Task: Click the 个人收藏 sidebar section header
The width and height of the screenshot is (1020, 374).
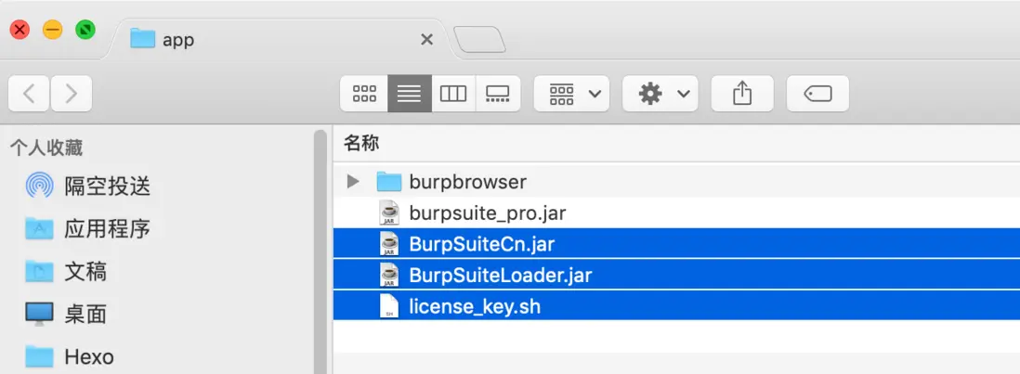Action: coord(46,148)
